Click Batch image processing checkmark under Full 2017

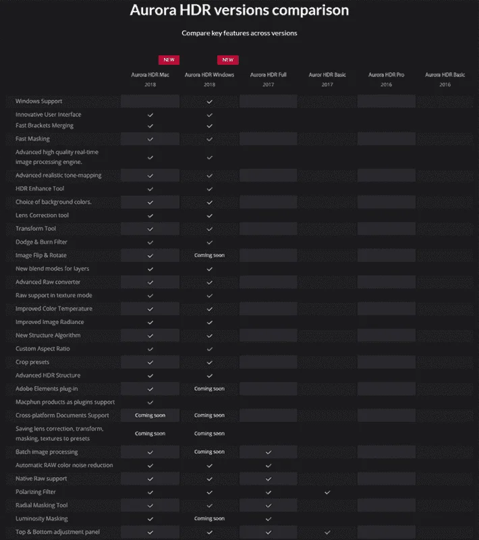click(x=269, y=452)
